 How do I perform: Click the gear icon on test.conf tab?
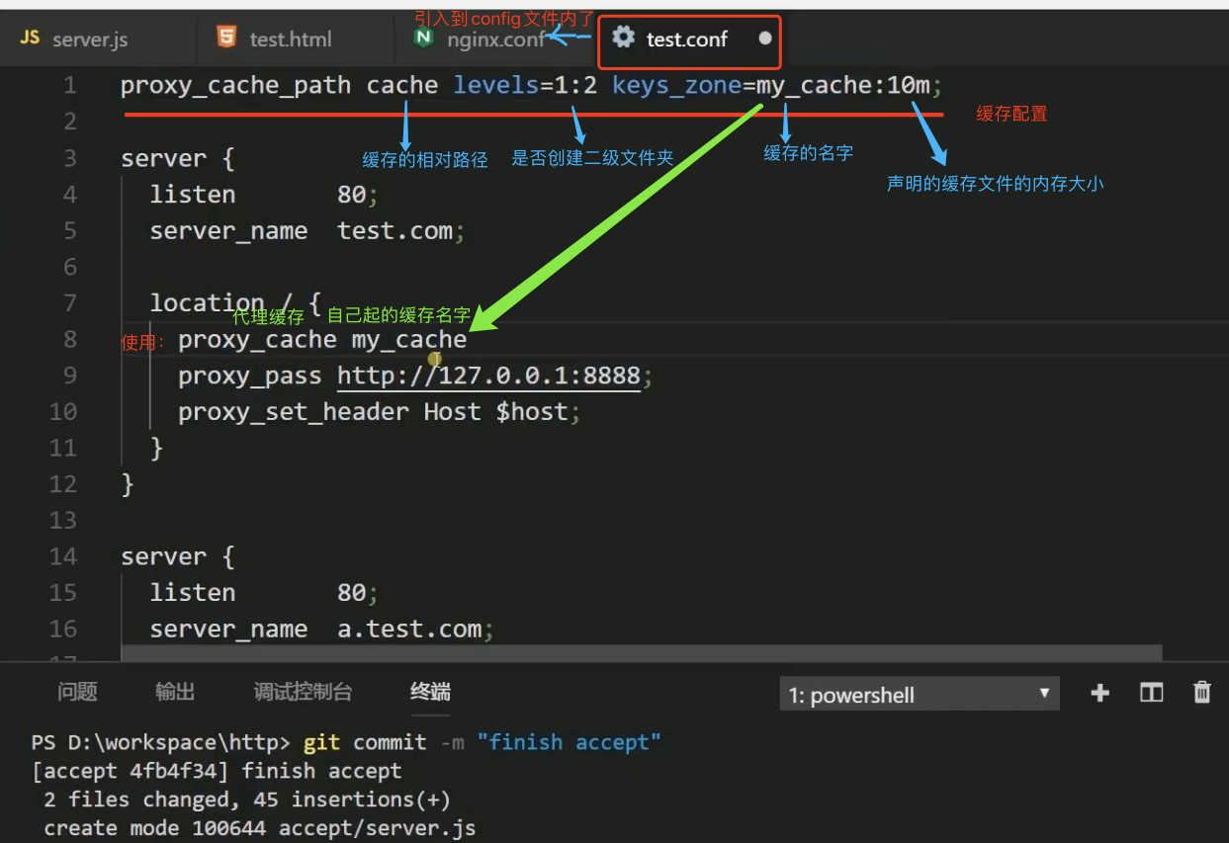pyautogui.click(x=623, y=39)
